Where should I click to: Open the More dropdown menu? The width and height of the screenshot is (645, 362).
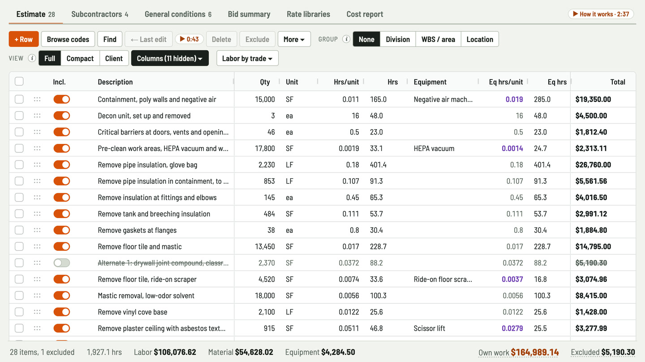point(294,39)
